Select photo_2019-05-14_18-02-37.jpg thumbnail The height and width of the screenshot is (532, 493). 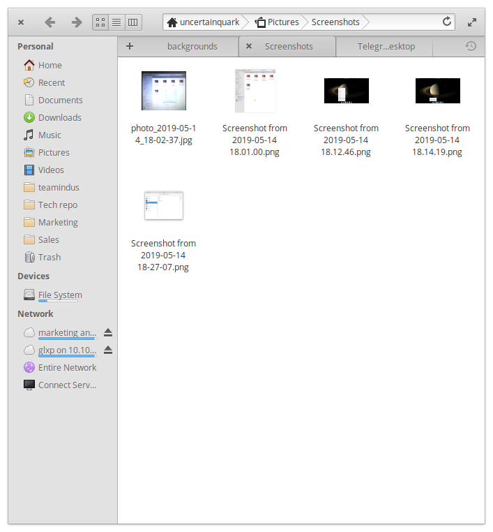tap(164, 91)
